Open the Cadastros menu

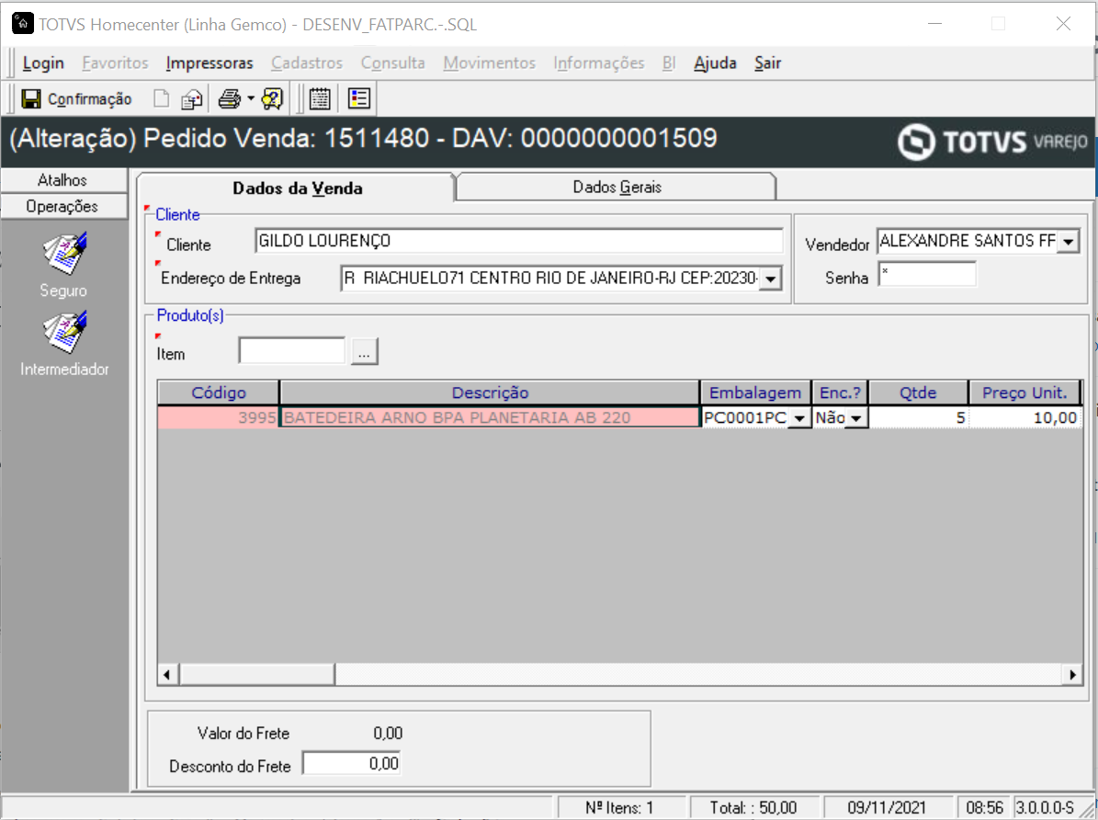coord(307,63)
